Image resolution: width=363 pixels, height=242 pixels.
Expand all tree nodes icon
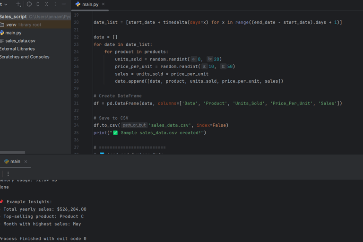38,4
